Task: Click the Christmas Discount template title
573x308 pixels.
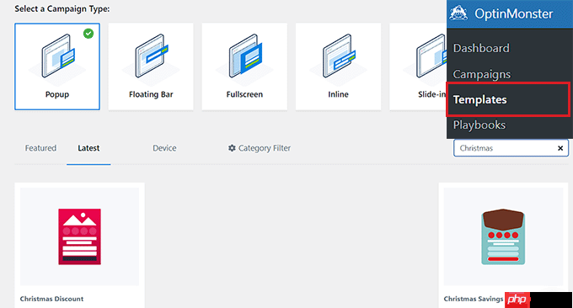Action: [x=51, y=299]
